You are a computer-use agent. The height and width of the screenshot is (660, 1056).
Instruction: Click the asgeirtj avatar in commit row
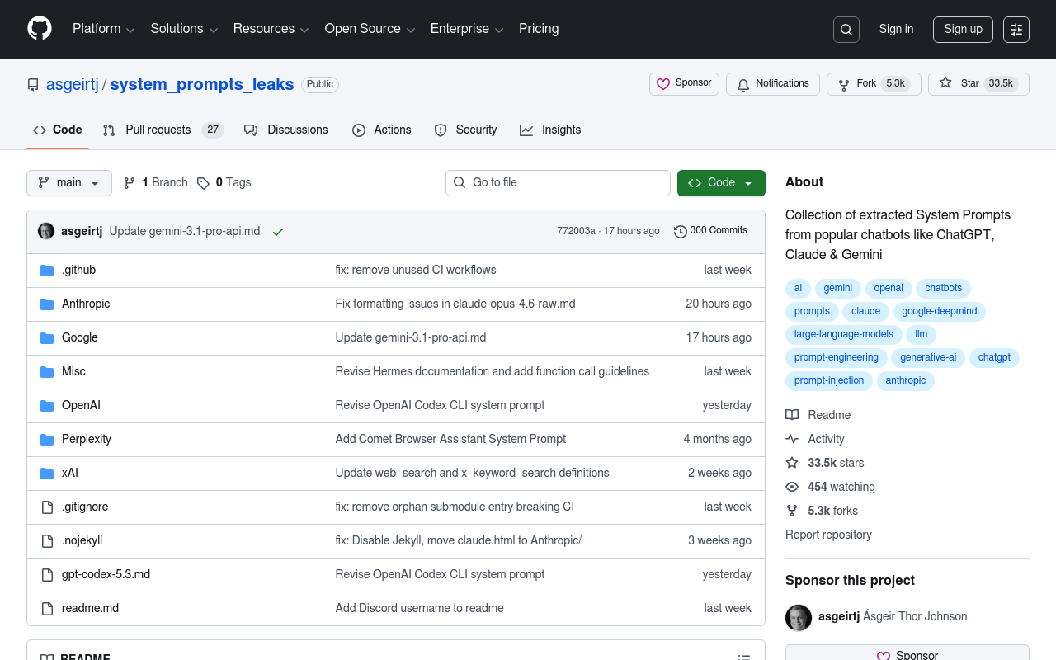tap(46, 231)
